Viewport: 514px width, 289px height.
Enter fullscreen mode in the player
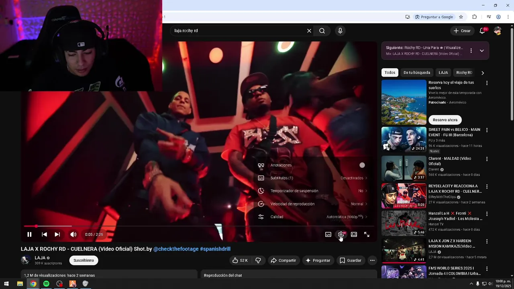(367, 234)
